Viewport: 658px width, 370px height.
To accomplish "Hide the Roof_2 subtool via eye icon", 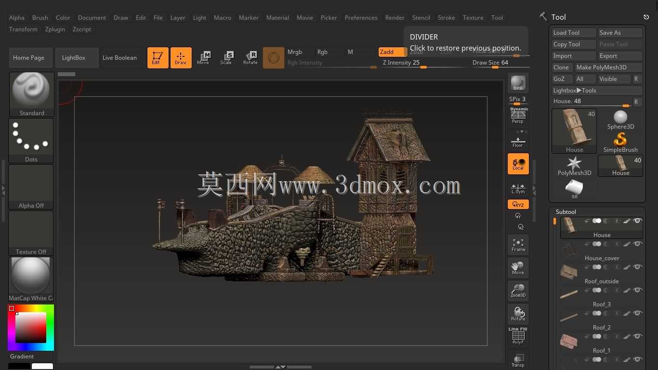I will tap(637, 314).
